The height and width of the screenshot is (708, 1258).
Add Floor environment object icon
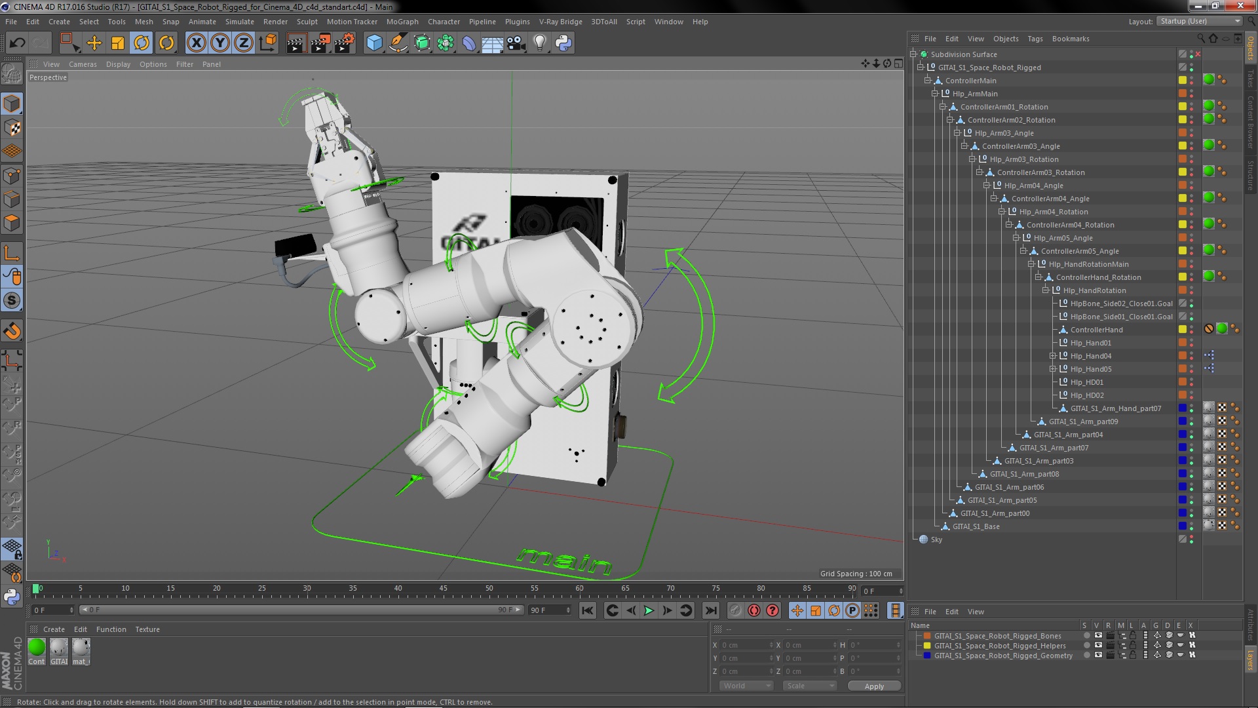493,43
